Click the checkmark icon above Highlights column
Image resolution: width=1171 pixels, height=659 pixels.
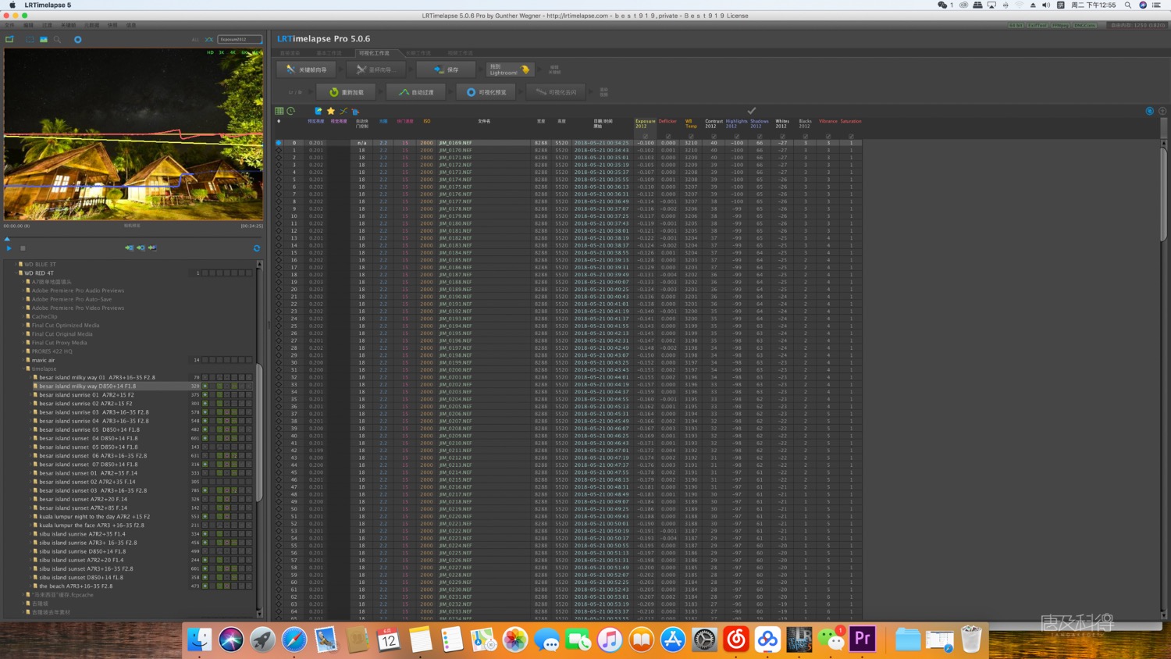click(751, 111)
